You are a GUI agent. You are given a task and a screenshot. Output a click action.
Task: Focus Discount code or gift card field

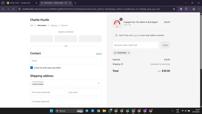[x=135, y=45]
